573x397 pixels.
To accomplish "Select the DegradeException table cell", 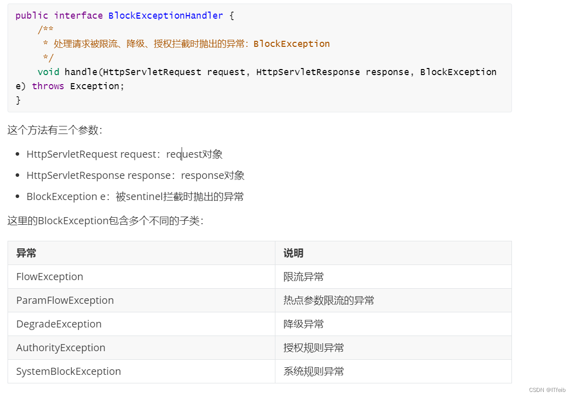I will tap(59, 324).
